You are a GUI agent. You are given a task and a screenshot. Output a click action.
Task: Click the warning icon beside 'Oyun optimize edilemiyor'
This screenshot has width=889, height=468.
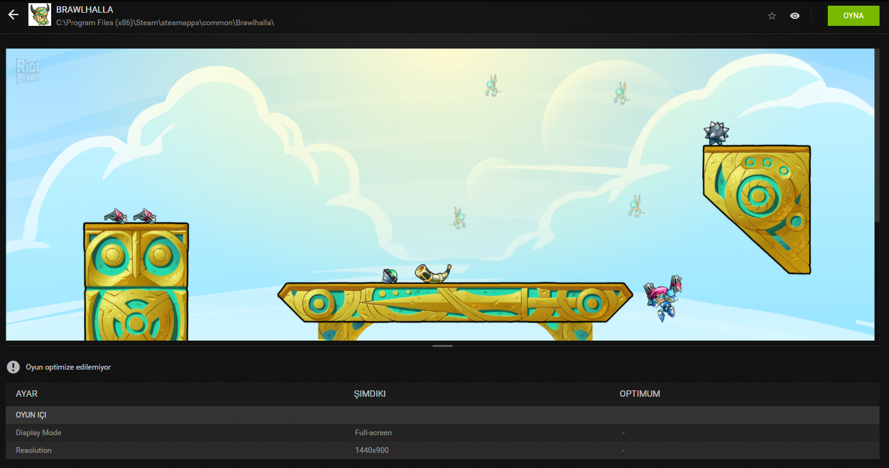(13, 367)
